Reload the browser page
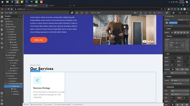Screen dimensions: 190x106 tap(8, 9)
